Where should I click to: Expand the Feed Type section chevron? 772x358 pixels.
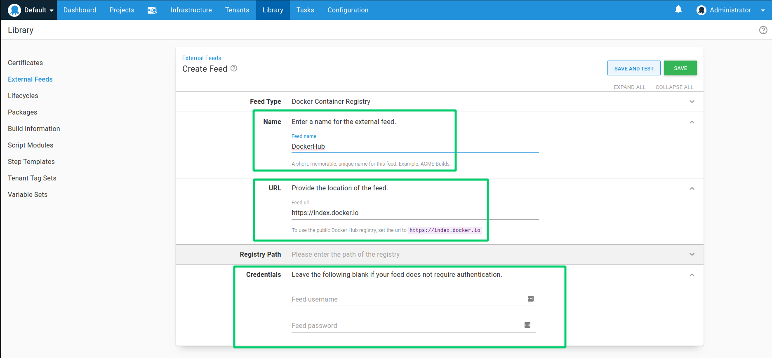click(692, 102)
